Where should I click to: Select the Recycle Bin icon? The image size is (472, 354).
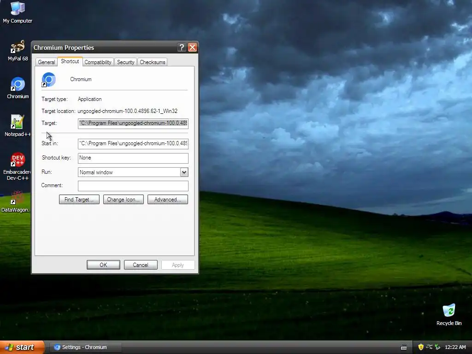tap(449, 315)
